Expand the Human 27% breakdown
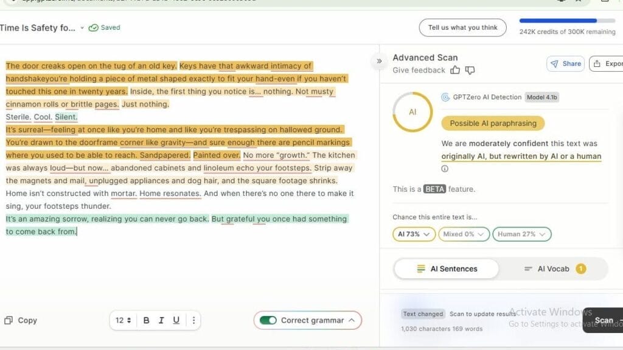This screenshot has height=350, width=623. point(521,234)
